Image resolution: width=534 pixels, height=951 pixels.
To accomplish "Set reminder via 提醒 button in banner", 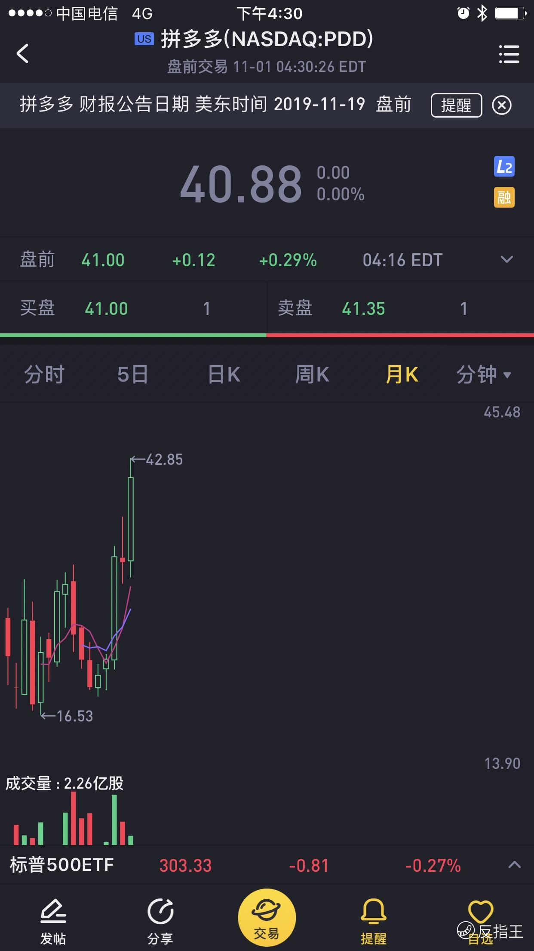I will tap(456, 105).
